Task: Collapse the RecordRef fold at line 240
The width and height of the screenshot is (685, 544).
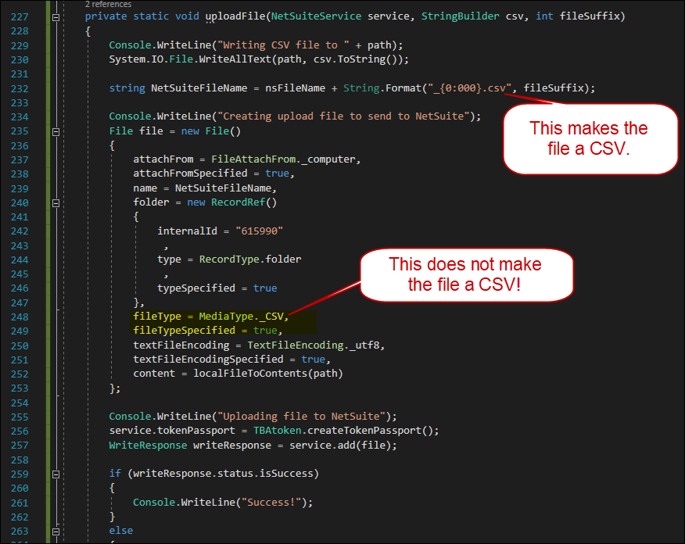Action: 55,202
